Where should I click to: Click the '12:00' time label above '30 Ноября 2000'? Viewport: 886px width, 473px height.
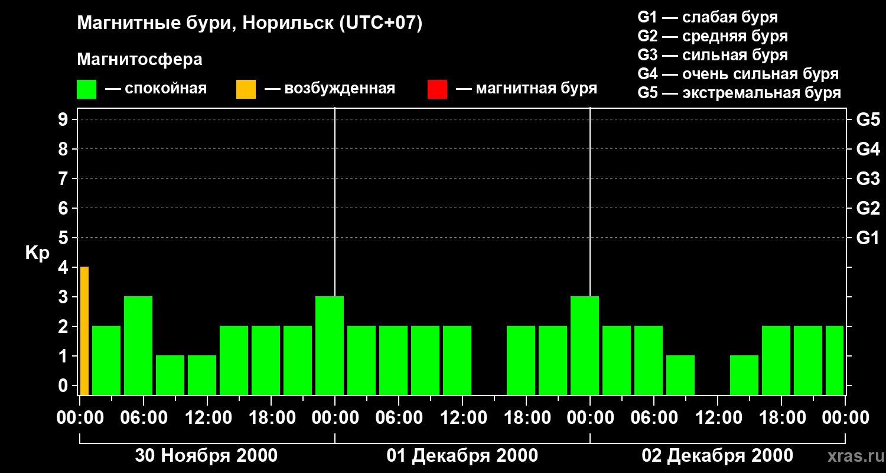(x=207, y=417)
